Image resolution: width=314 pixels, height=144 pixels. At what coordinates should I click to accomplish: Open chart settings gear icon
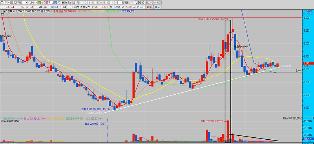[x=143, y=2]
